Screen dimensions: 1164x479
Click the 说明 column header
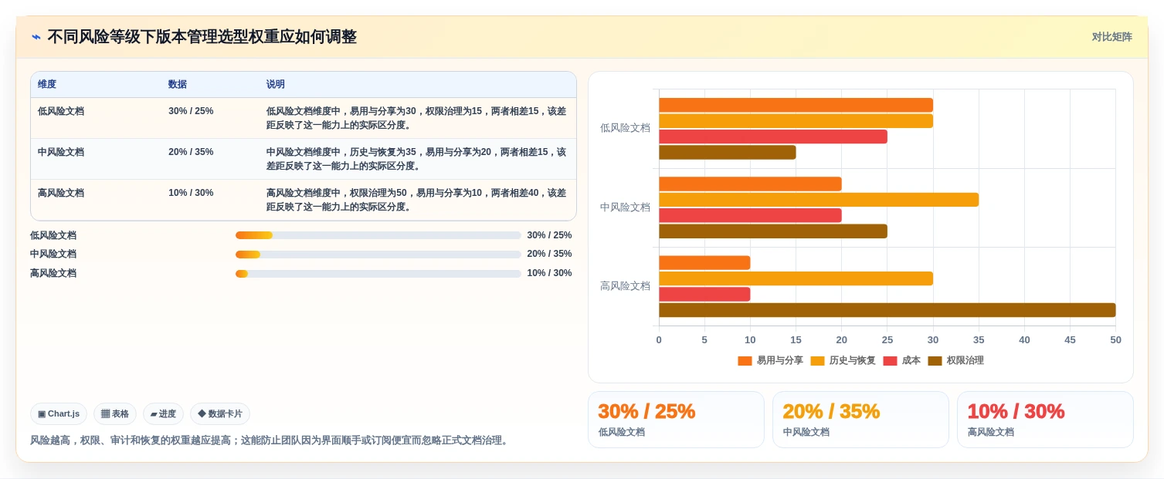[276, 85]
